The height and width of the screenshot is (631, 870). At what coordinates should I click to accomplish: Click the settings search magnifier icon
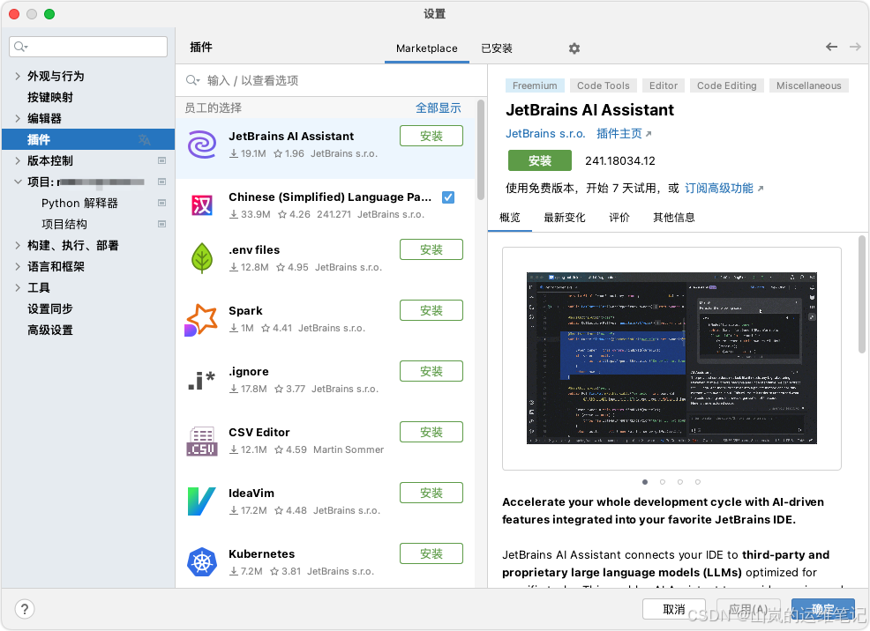20,47
